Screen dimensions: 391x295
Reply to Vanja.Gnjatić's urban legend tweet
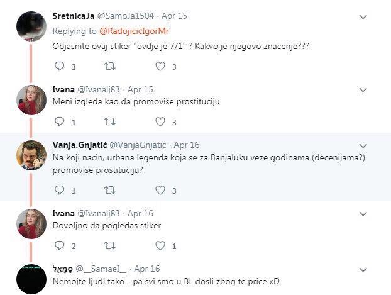[60, 190]
